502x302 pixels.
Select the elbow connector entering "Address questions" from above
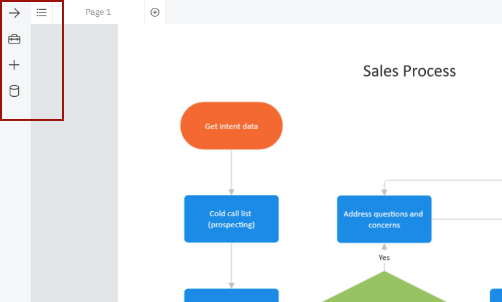tap(443, 180)
